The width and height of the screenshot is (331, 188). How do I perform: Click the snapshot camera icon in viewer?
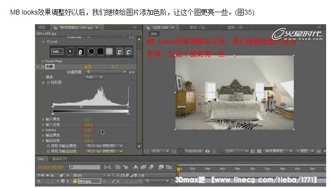click(208, 151)
